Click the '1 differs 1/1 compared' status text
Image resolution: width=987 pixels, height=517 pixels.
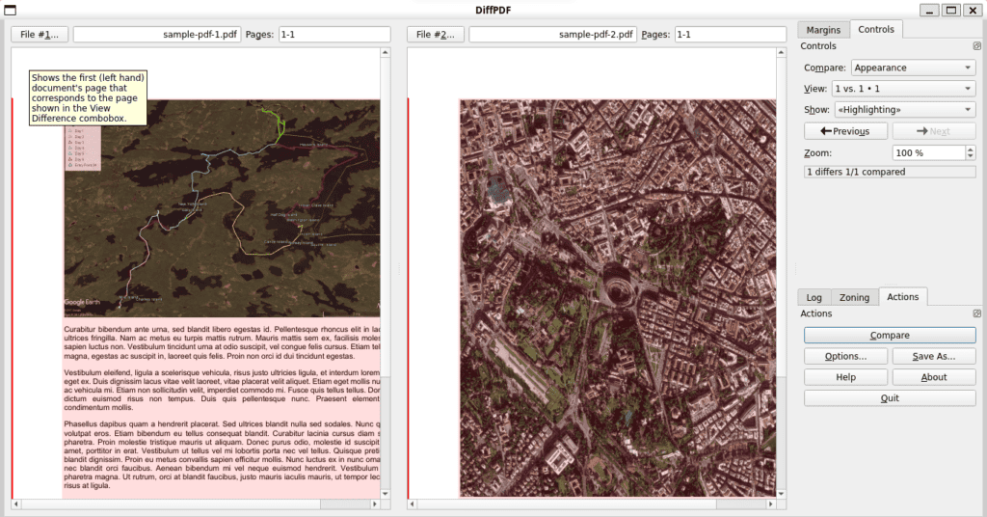(890, 172)
